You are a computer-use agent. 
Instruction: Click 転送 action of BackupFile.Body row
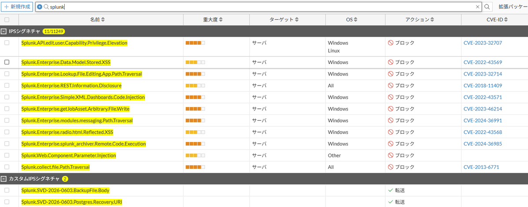(x=400, y=190)
